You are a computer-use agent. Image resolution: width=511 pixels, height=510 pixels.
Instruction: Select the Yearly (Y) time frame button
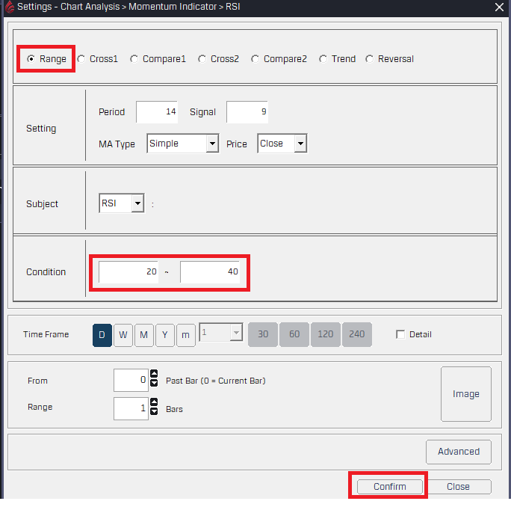click(x=164, y=335)
